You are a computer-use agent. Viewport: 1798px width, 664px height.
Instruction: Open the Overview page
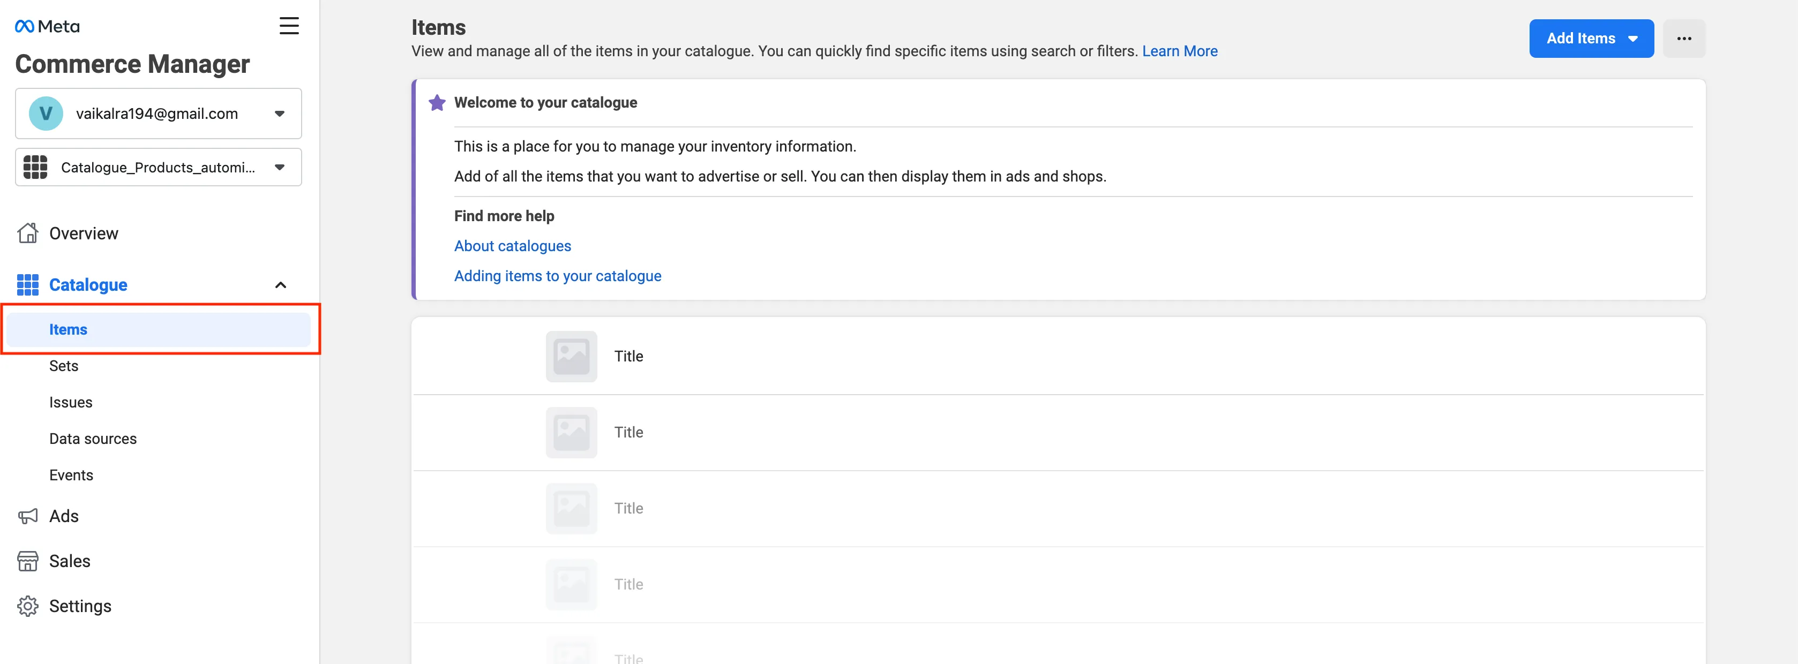pos(84,233)
